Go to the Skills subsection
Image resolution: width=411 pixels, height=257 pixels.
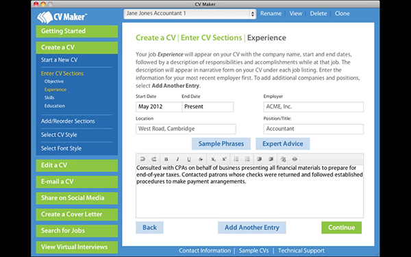click(49, 97)
